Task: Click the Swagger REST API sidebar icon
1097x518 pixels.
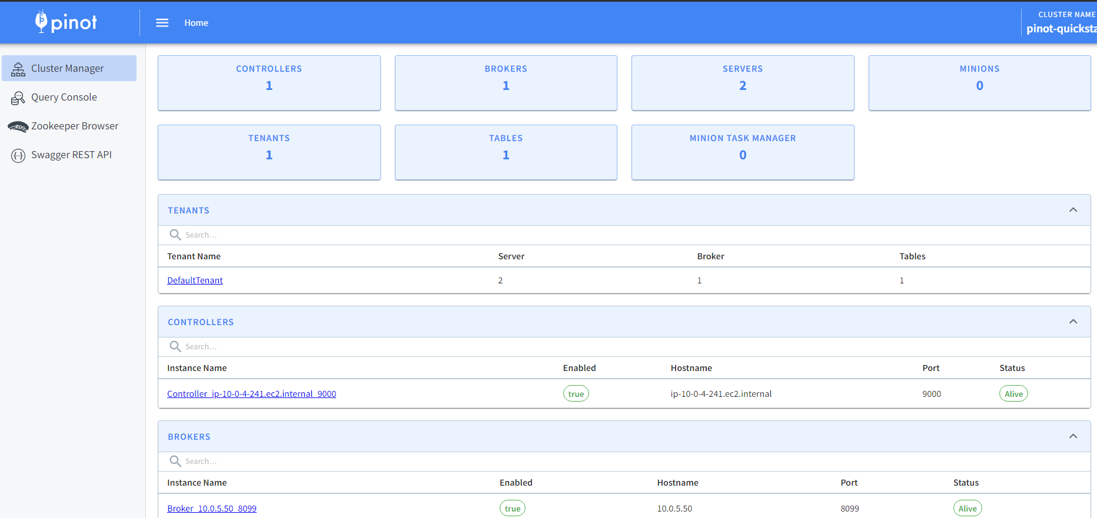Action: point(18,155)
